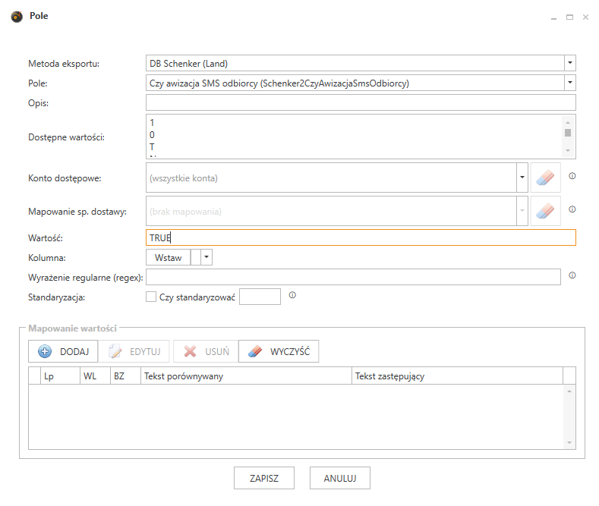The width and height of the screenshot is (599, 506).
Task: Click the Wstaw button in Kolumna row
Action: (168, 258)
